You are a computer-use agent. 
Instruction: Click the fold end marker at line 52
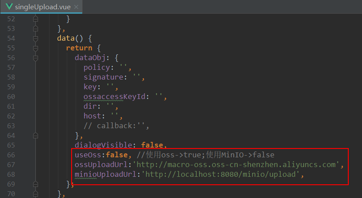[35, 19]
